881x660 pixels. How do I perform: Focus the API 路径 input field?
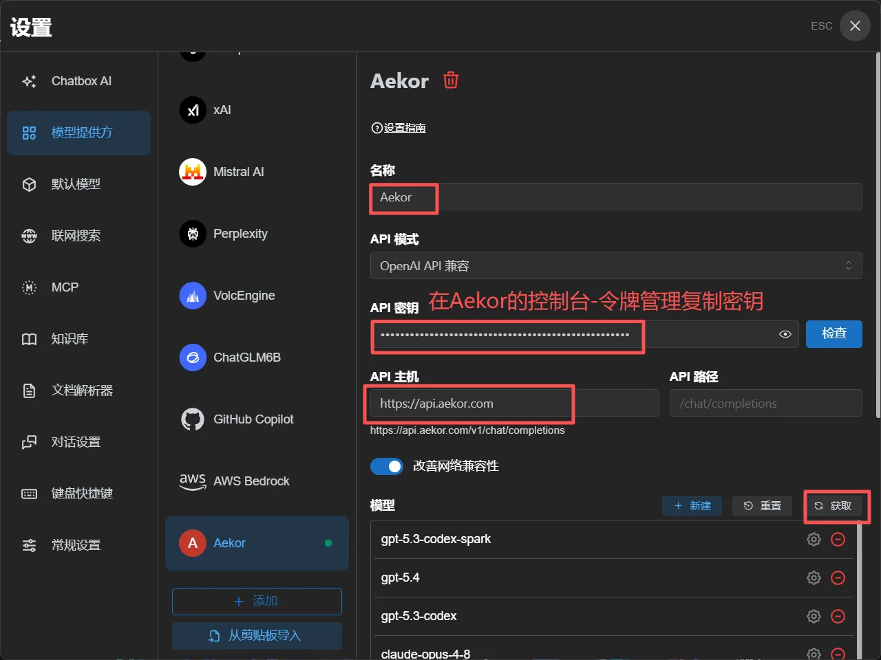coord(766,403)
